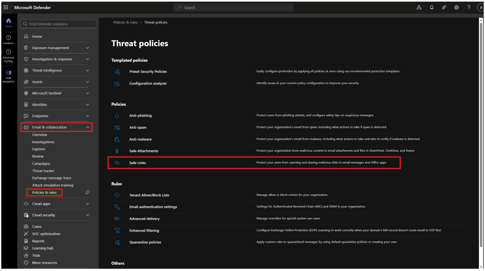Open Incidents from the icon rail
Screen dimensions: 485x271
coord(8,40)
